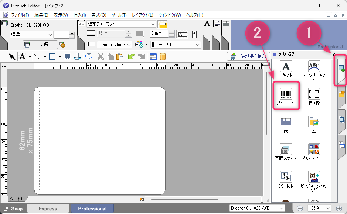Screen dimensions: 347x214
Task: Insert a table (表) from the side panel
Action: pyautogui.click(x=286, y=124)
